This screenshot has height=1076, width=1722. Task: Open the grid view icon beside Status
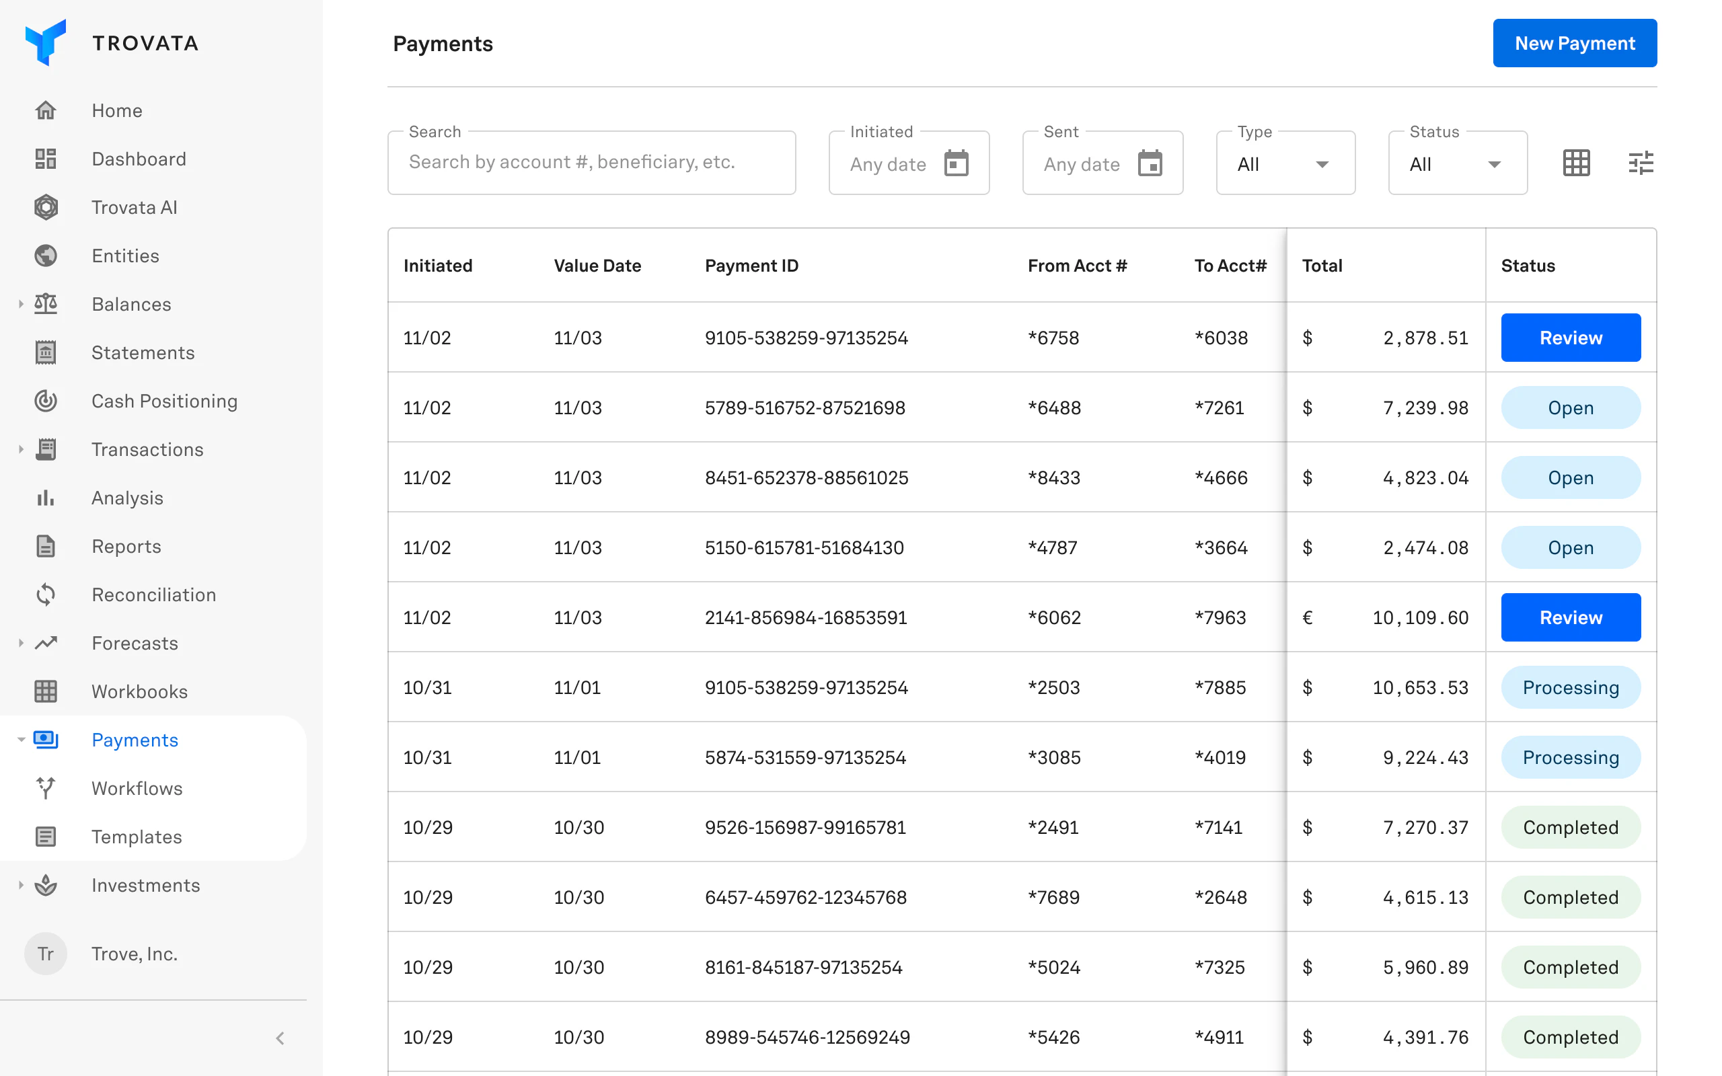(1575, 163)
